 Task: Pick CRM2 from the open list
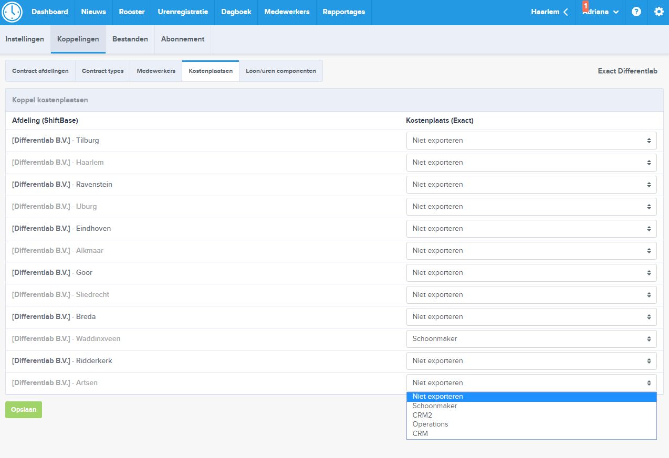tap(531, 415)
